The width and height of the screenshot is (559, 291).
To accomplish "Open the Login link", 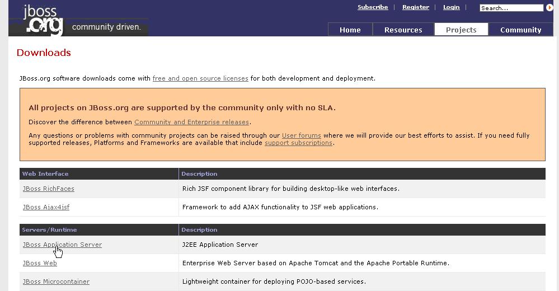I will pos(452,7).
